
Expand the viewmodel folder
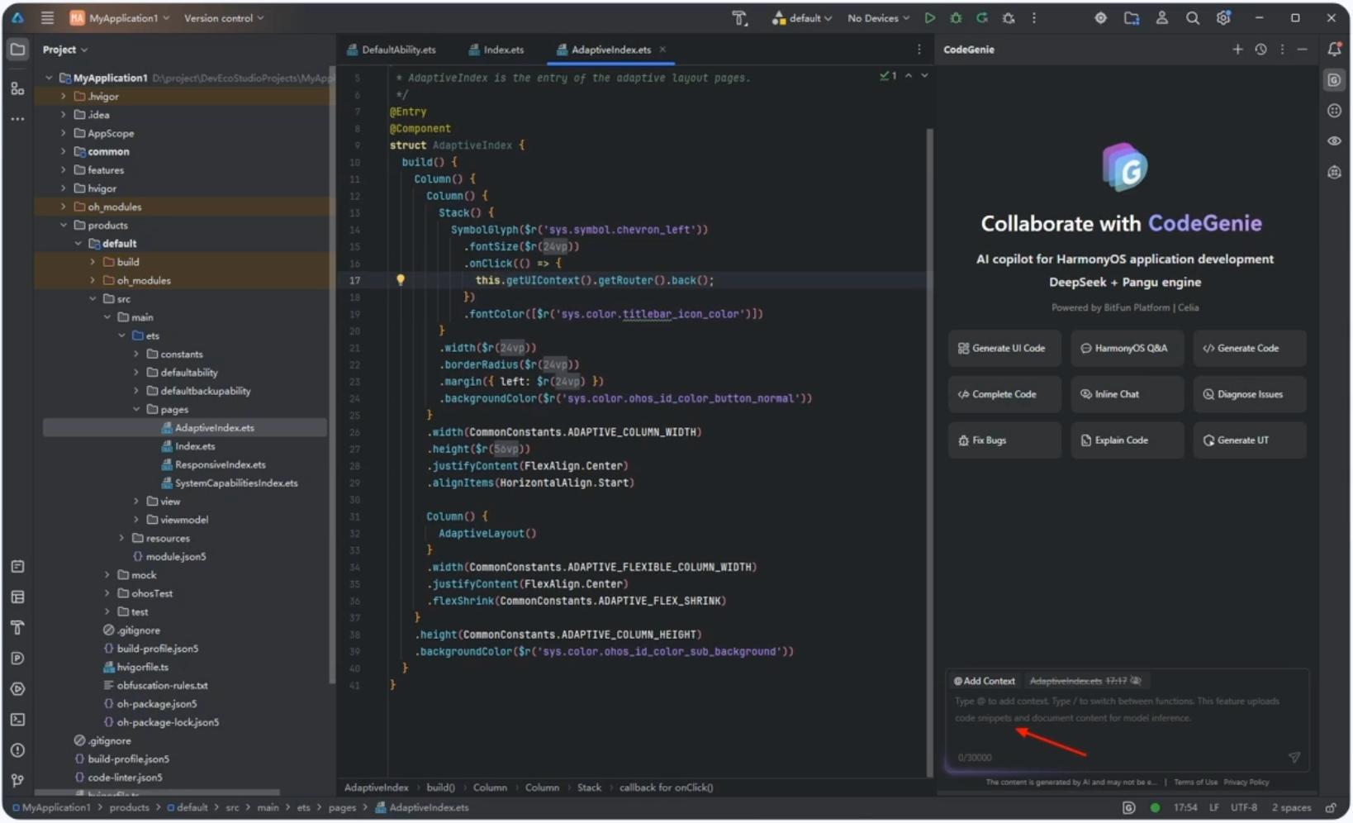(136, 520)
